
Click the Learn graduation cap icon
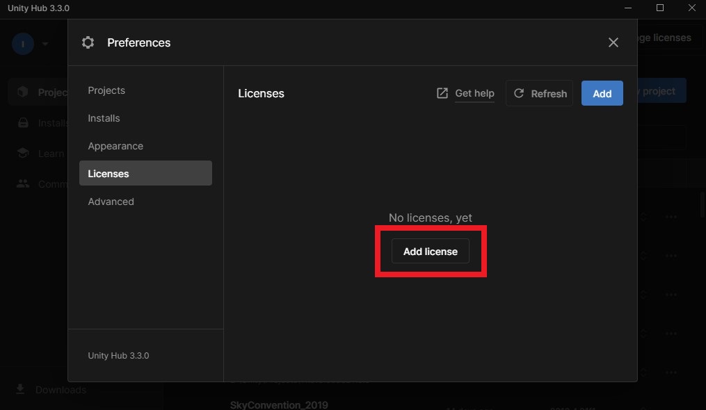point(24,154)
